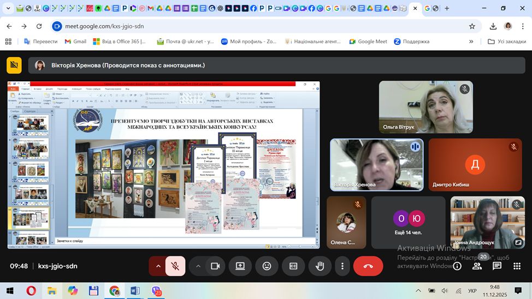Open the Gmail bookmark

point(75,41)
